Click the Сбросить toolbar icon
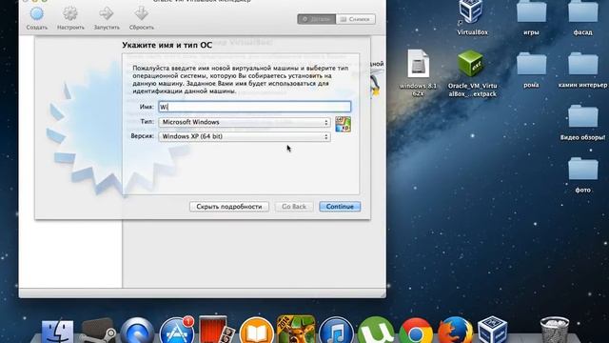The height and width of the screenshot is (343, 609). coord(142,14)
